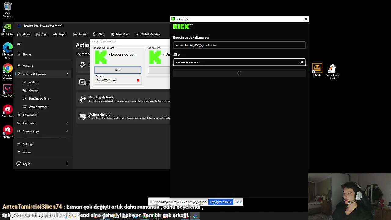This screenshot has height=220, width=391.
Task: Click Export in the Streamer.bot toolbar
Action: [x=80, y=35]
